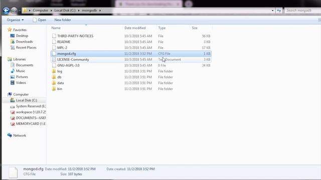This screenshot has height=180, width=321.
Task: Select MEMORYCARD network drive in sidebar
Action: [x=31, y=124]
